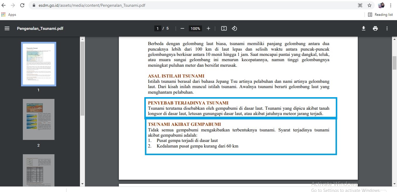Zoom out with the minus icon
This screenshot has height=192, width=397.
pyautogui.click(x=182, y=28)
